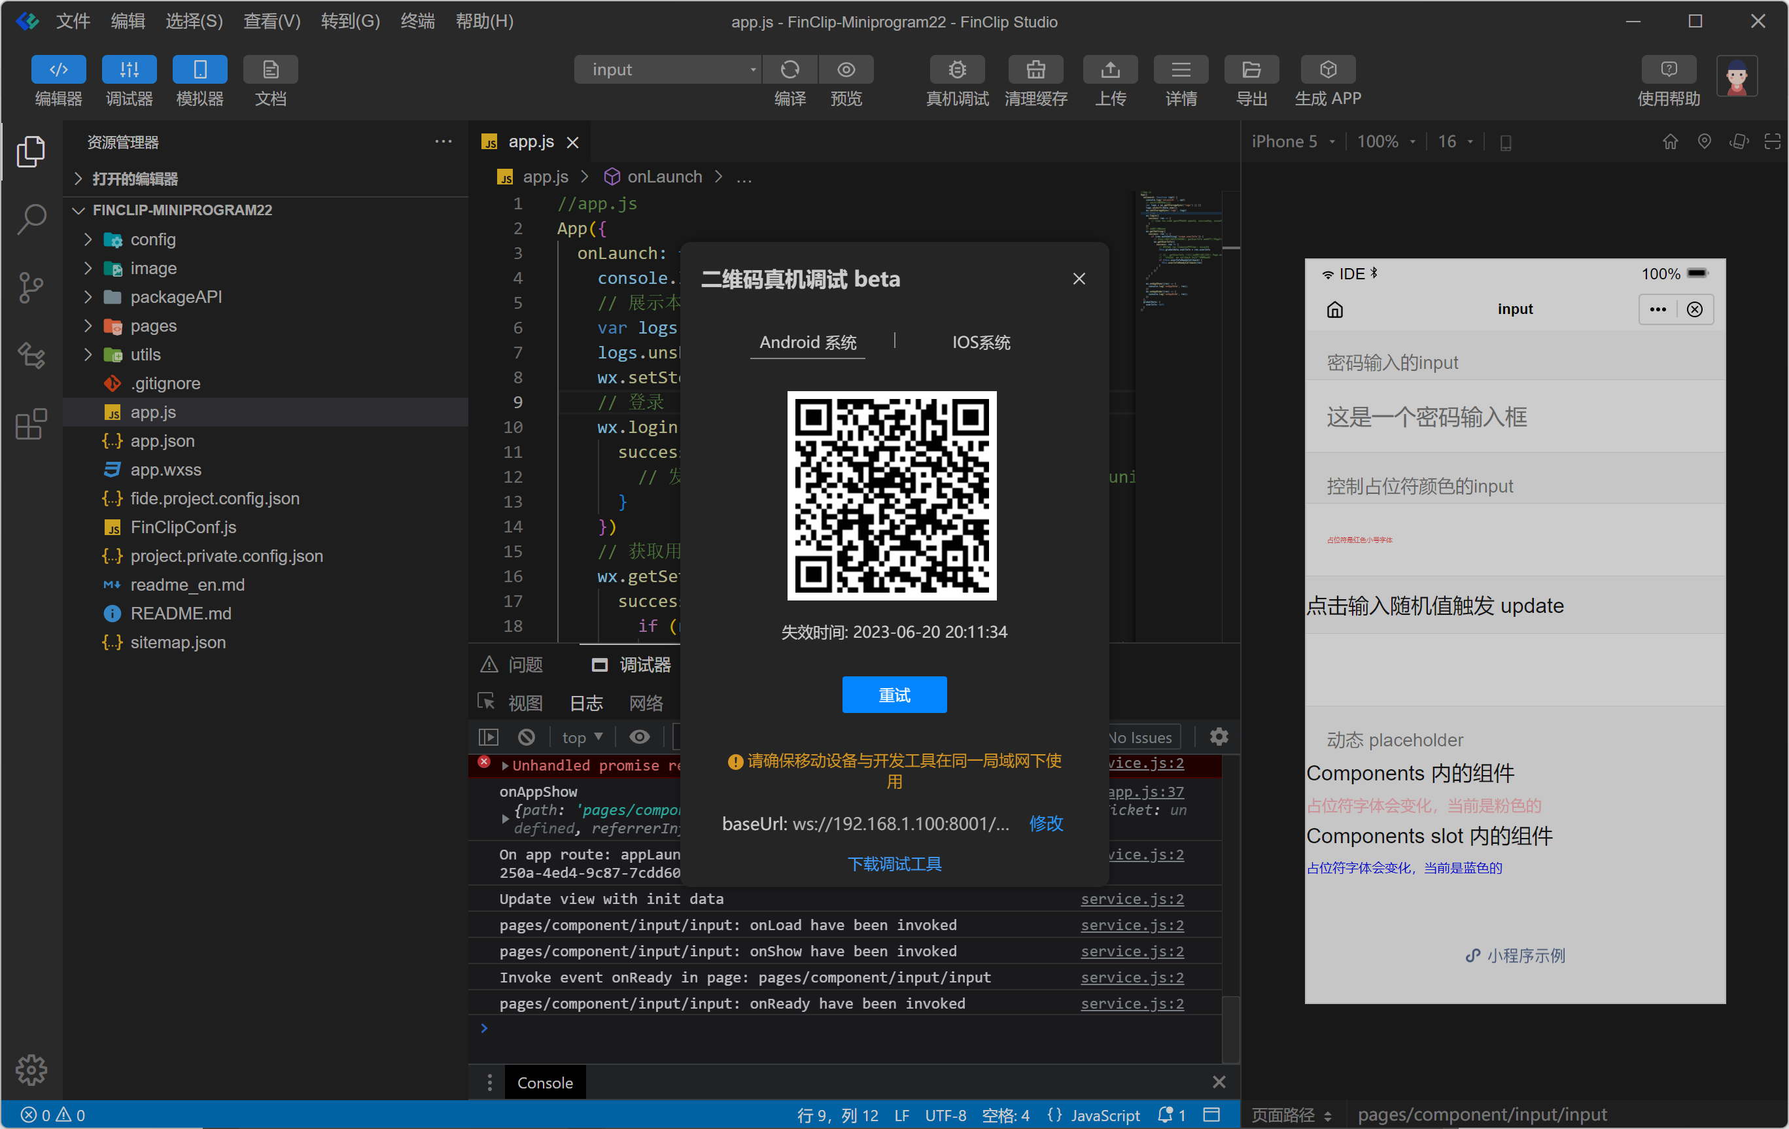Click the clear cache (清理缓存) icon
This screenshot has width=1789, height=1129.
click(1035, 70)
